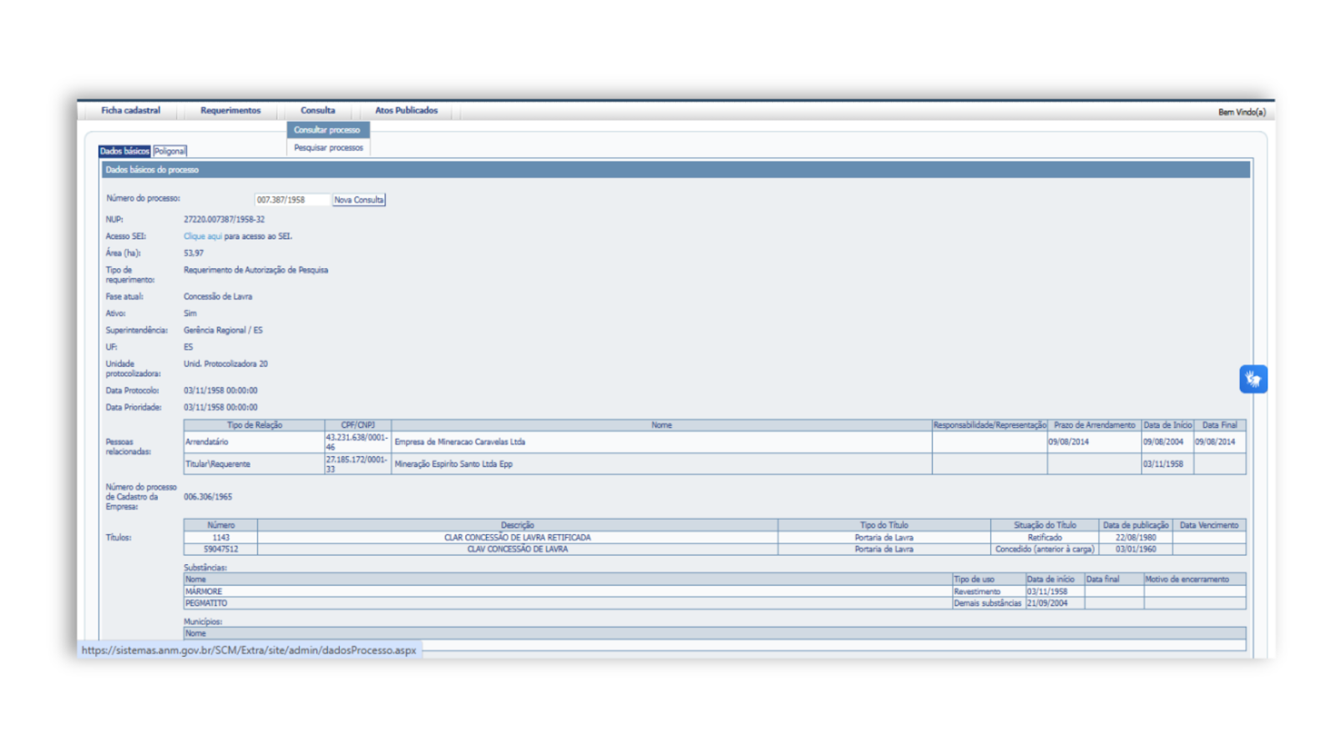
Task: Select area value 53,97
Action: click(194, 253)
